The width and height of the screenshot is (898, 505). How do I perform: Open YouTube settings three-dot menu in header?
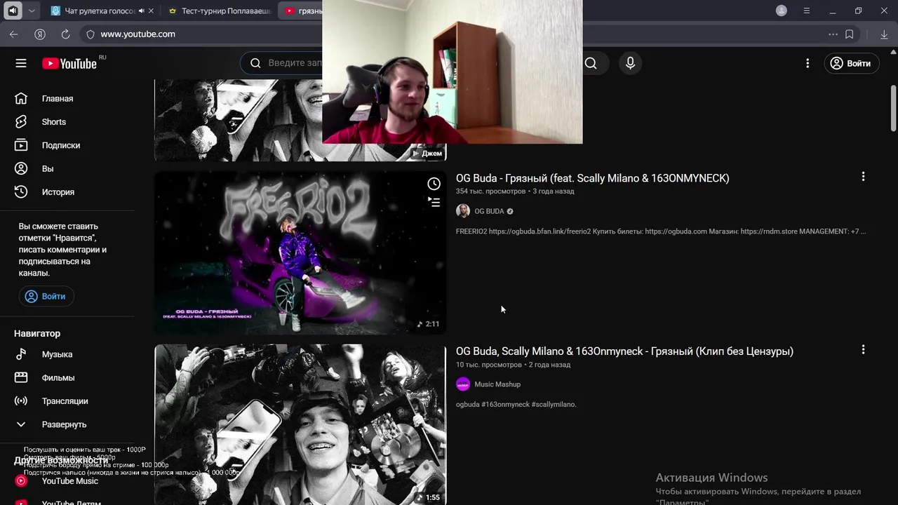[x=807, y=63]
